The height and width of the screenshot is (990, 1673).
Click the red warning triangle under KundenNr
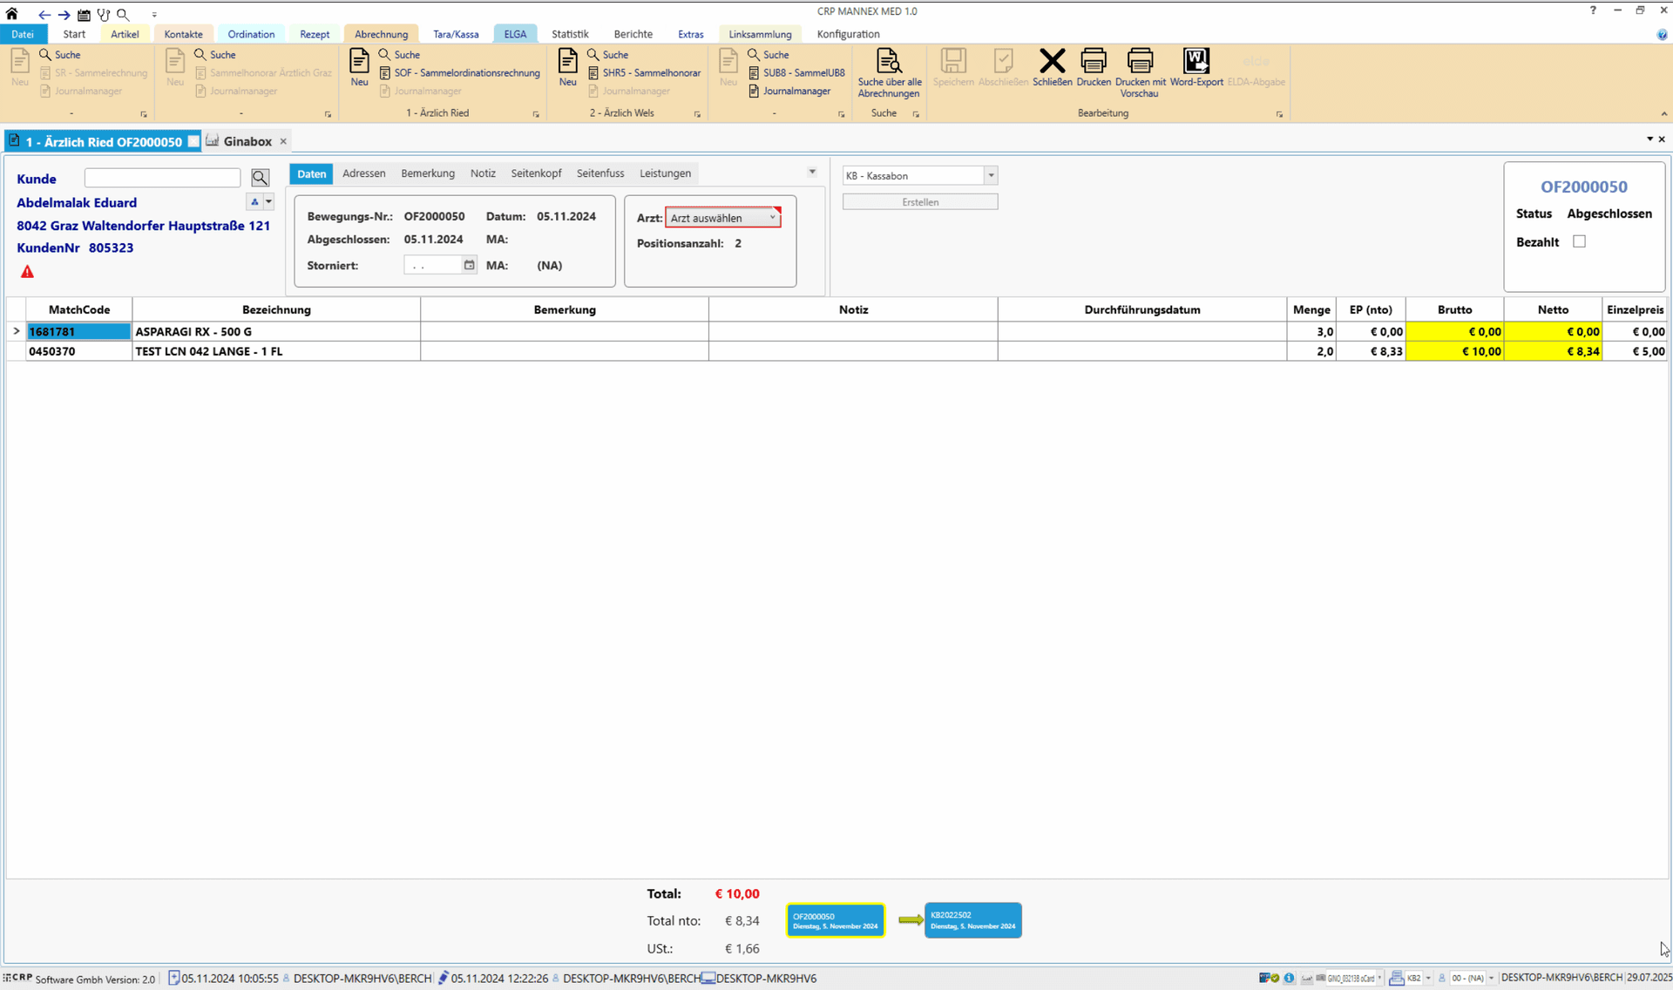coord(27,272)
